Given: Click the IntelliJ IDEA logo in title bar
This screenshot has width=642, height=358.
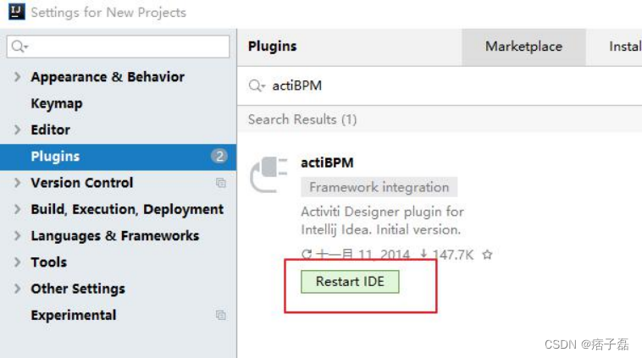Looking at the screenshot, I should click(16, 13).
